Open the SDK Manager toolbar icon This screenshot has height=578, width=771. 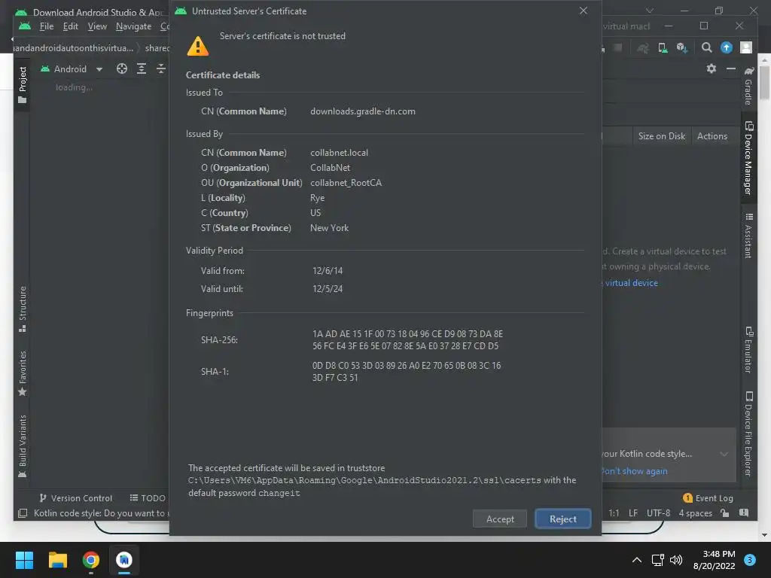coord(681,47)
